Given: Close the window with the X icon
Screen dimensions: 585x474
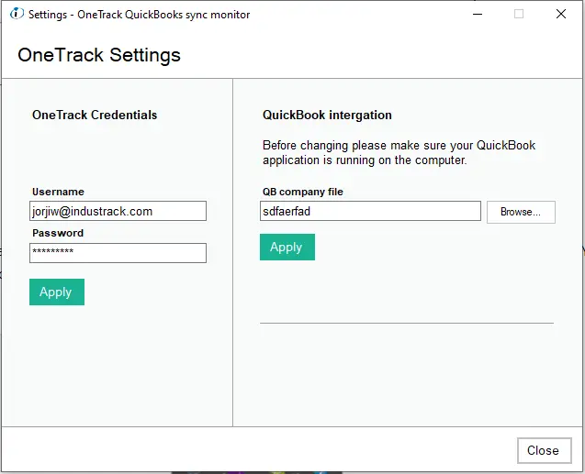Looking at the screenshot, I should click(561, 14).
